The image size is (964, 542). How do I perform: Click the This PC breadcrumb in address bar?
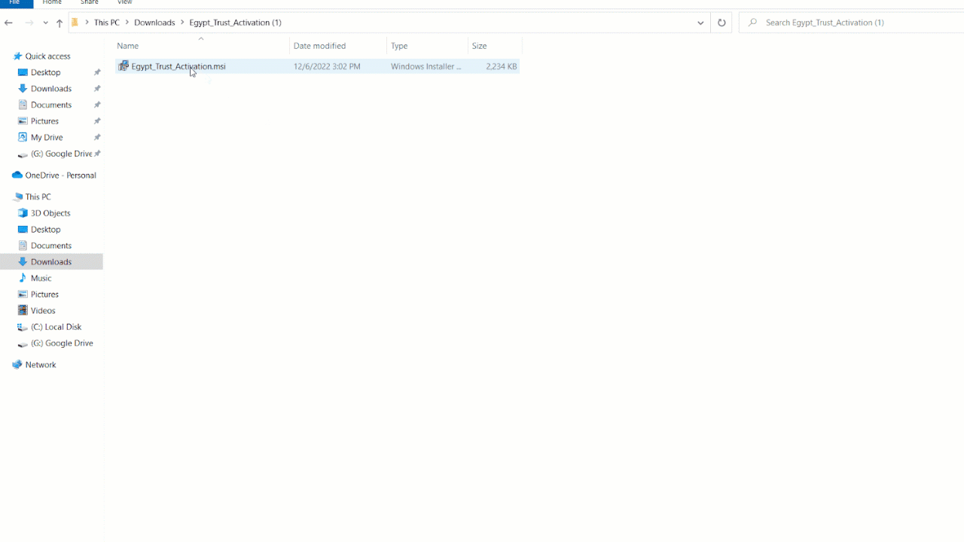(106, 23)
